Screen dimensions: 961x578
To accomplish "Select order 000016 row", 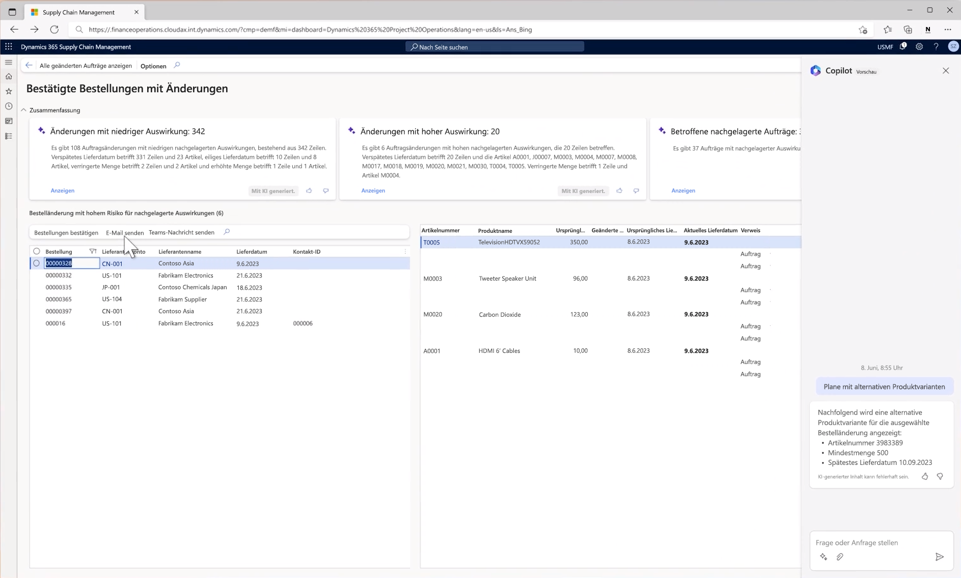I will pyautogui.click(x=220, y=323).
